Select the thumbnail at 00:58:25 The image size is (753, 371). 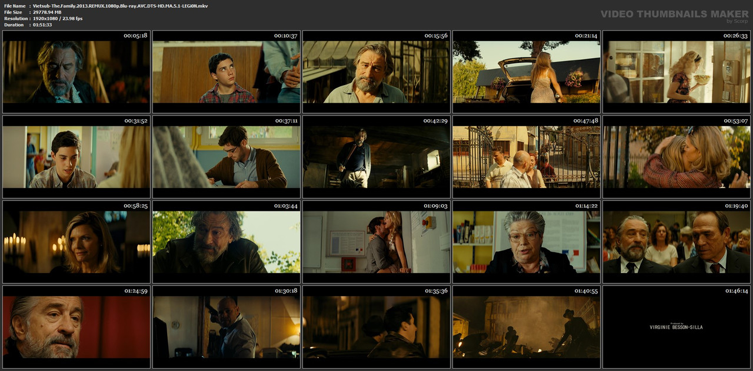[76, 242]
